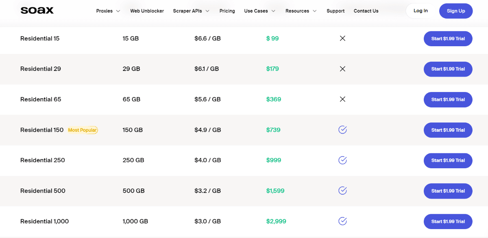
Task: Expand the Proxies dropdown menu
Action: coord(108,11)
